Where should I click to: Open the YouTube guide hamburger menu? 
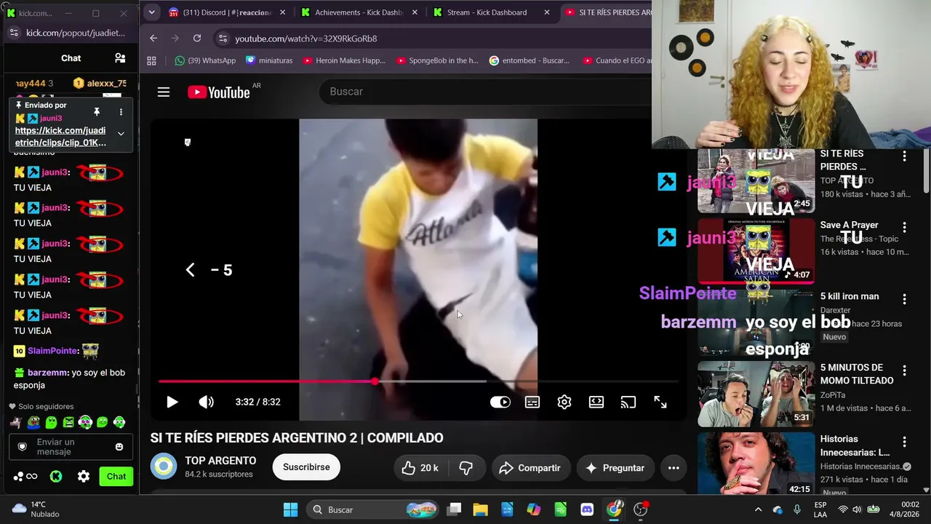coord(164,92)
